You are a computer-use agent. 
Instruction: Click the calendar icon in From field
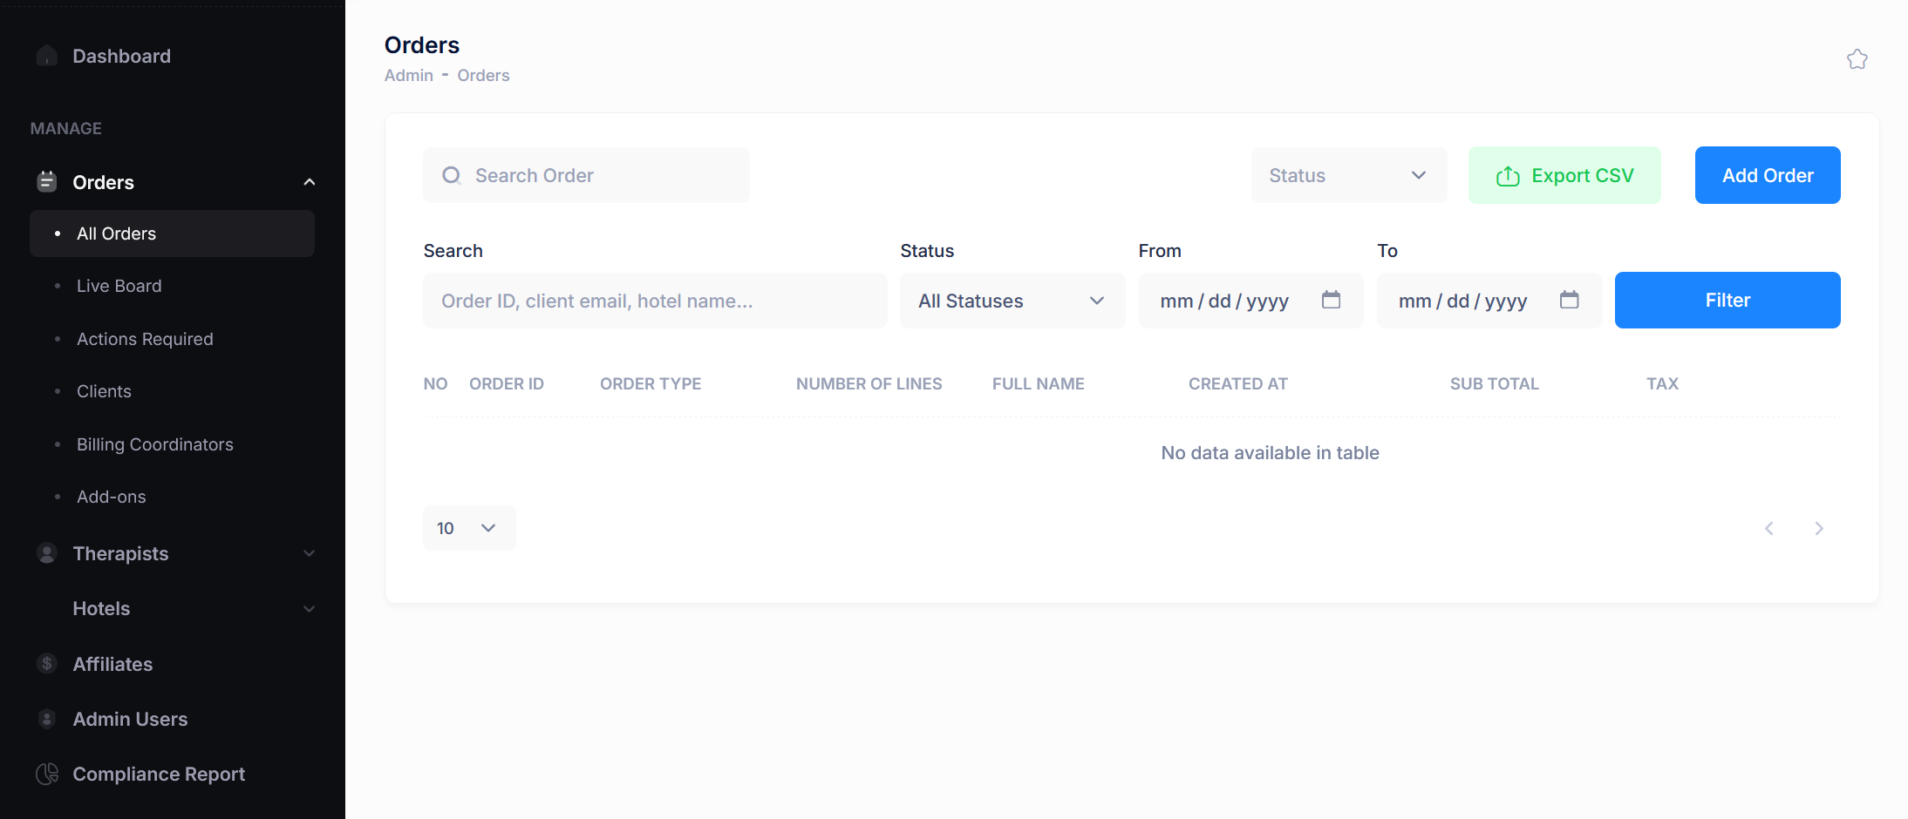point(1332,300)
